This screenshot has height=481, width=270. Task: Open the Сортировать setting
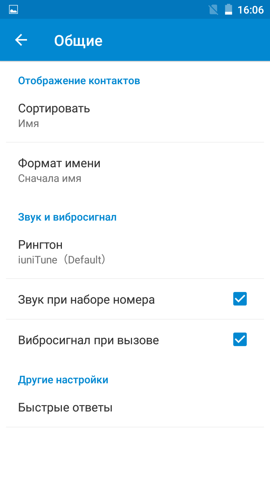(x=135, y=115)
